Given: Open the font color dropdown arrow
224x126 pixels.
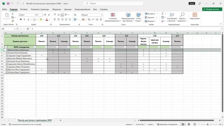Looking at the screenshot, I should [x=50, y=20].
